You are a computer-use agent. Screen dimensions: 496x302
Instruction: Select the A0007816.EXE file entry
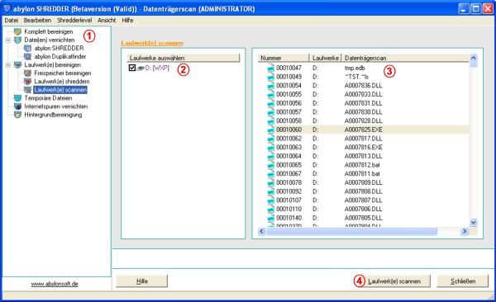pyautogui.click(x=364, y=147)
